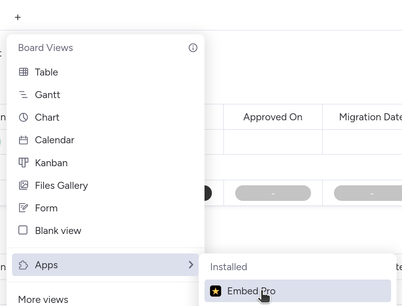Choose the Gantt view icon

[23, 95]
